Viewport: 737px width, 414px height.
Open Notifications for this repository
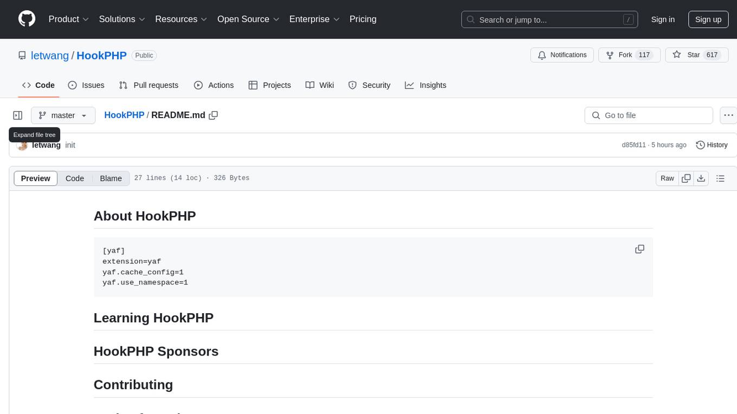coord(562,55)
